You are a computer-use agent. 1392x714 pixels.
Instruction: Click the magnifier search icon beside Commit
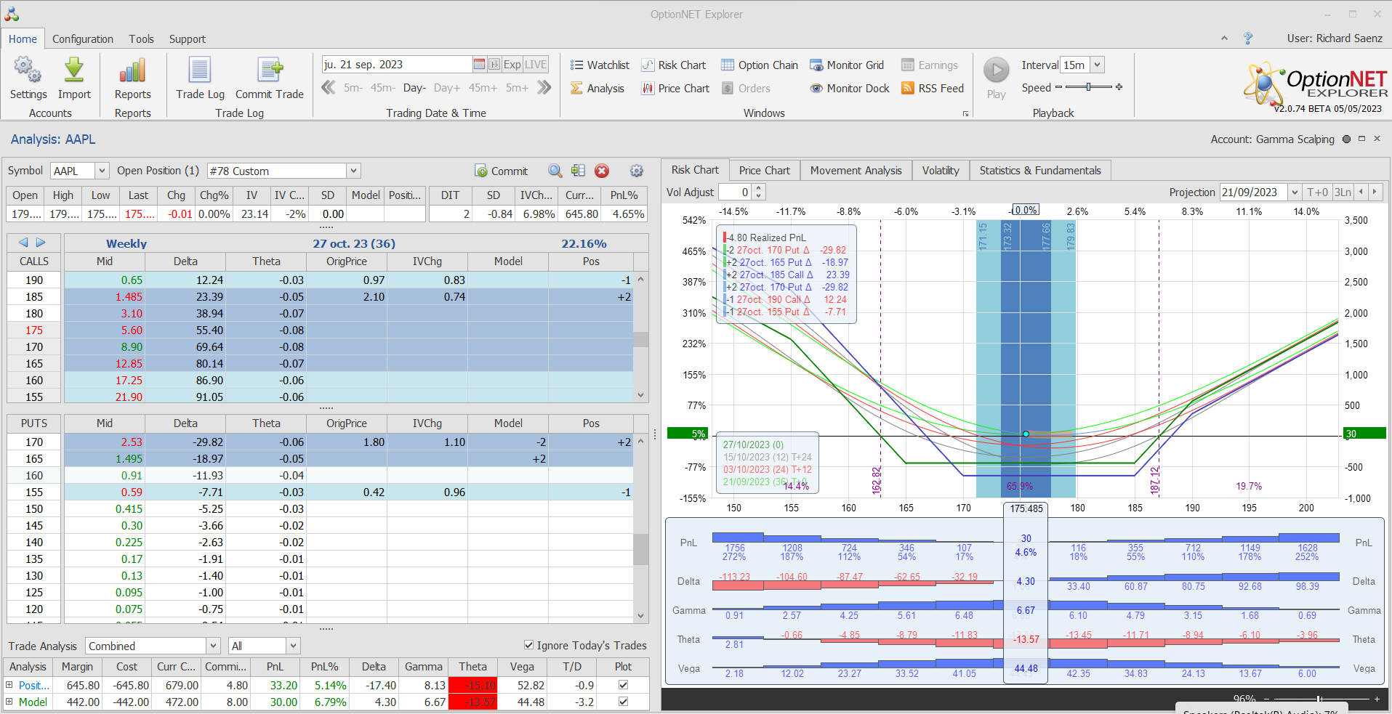(x=555, y=171)
